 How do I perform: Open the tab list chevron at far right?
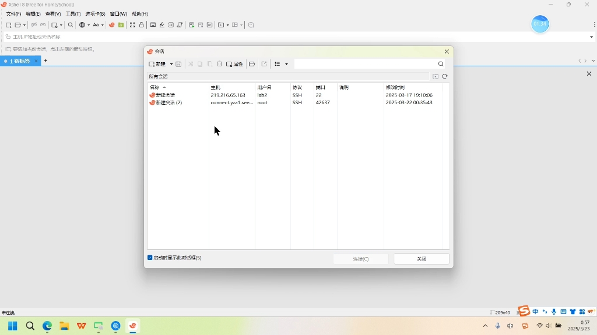(593, 60)
